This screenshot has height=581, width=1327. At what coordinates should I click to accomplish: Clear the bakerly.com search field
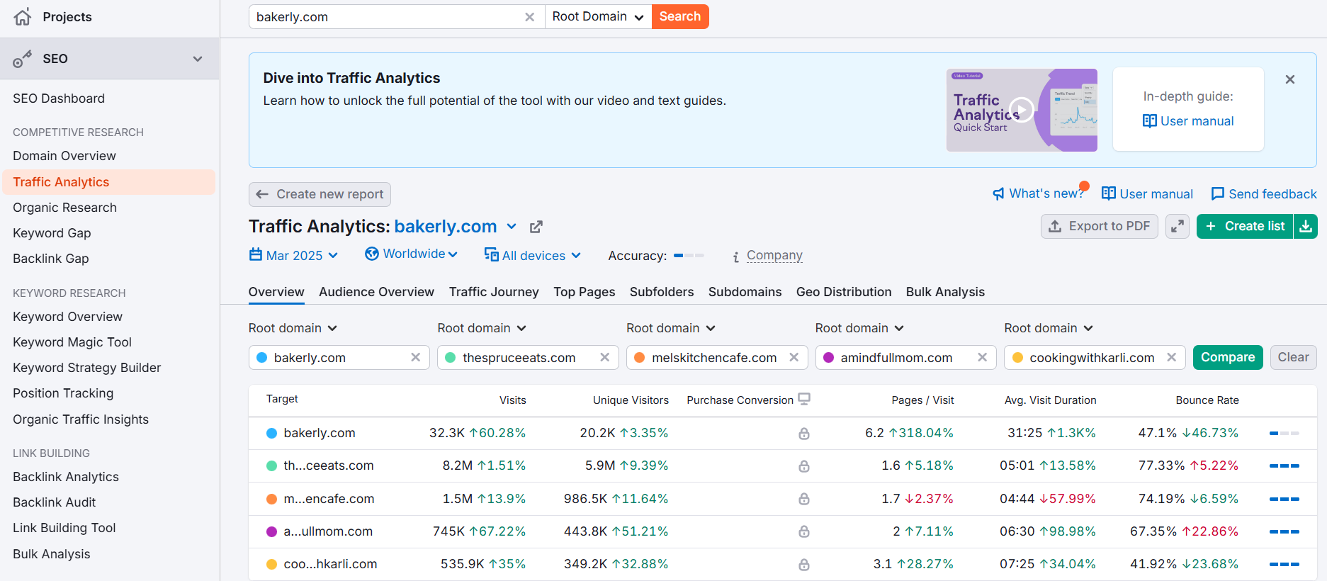[529, 17]
